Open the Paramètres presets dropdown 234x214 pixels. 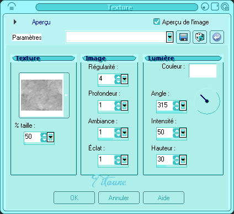click(x=169, y=37)
